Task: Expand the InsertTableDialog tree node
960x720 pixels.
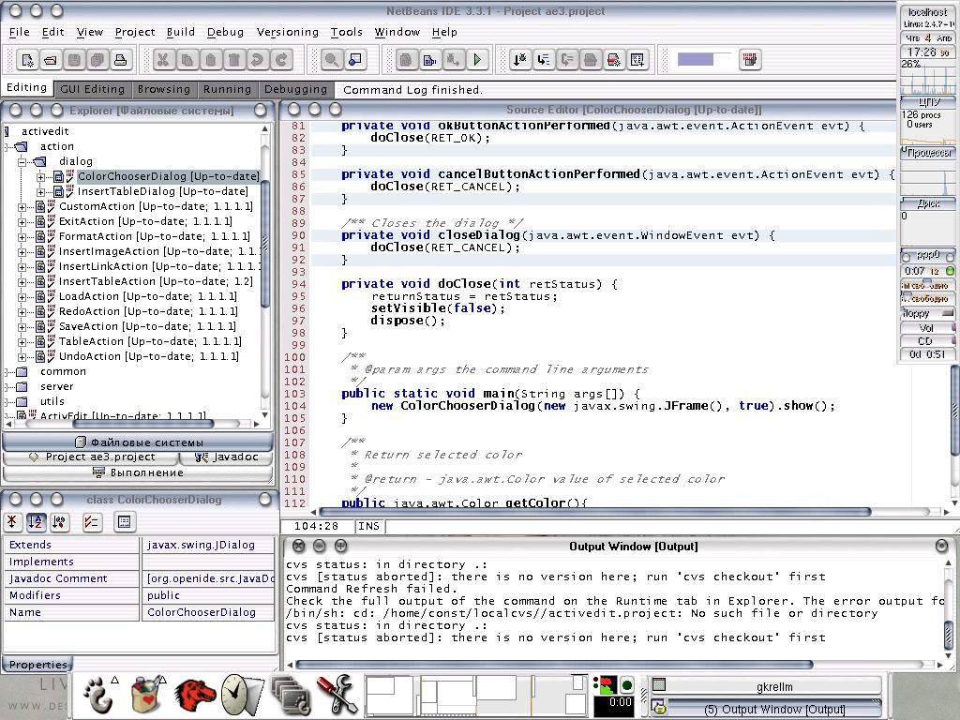Action: pyautogui.click(x=41, y=191)
